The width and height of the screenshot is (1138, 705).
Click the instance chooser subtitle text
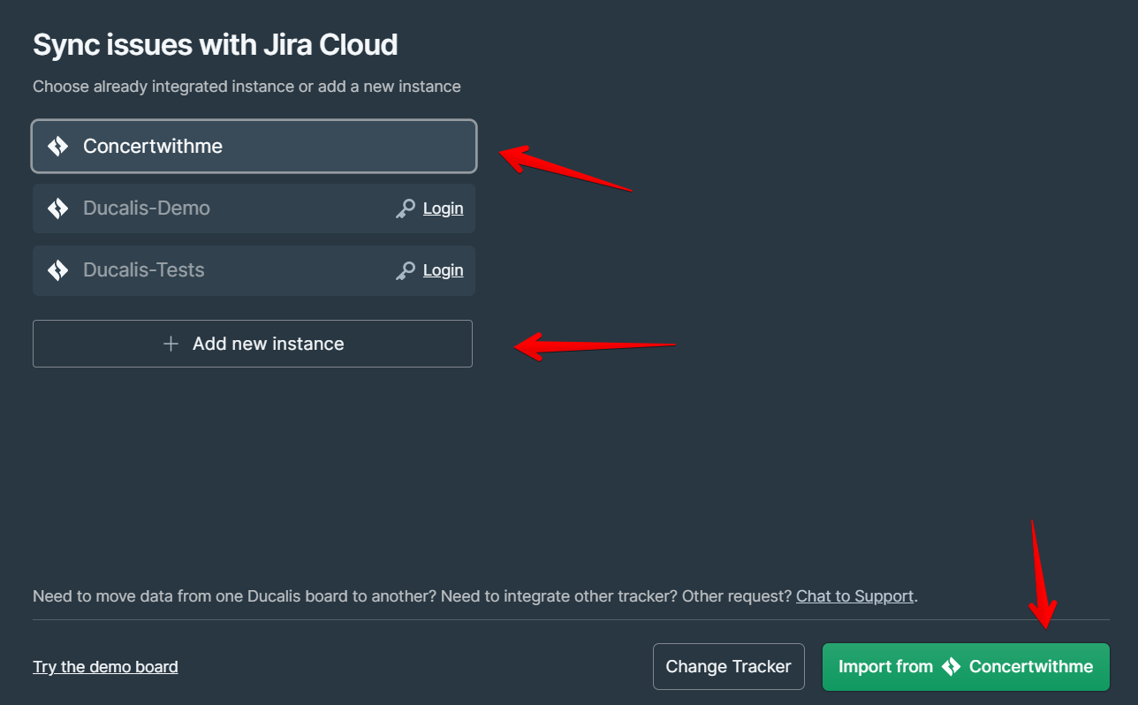click(x=247, y=86)
